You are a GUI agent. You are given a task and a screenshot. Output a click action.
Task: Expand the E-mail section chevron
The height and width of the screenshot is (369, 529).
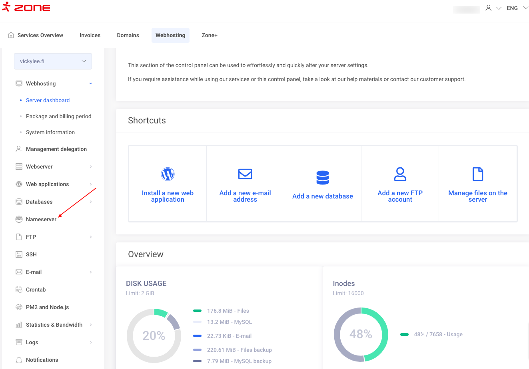pos(91,272)
